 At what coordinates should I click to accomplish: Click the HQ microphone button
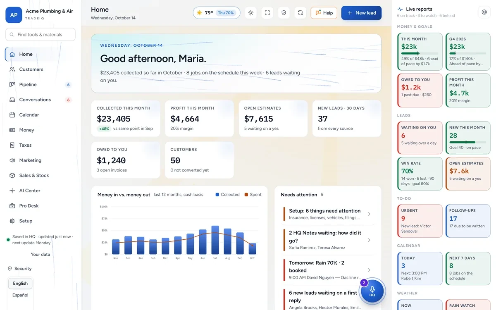tap(372, 291)
